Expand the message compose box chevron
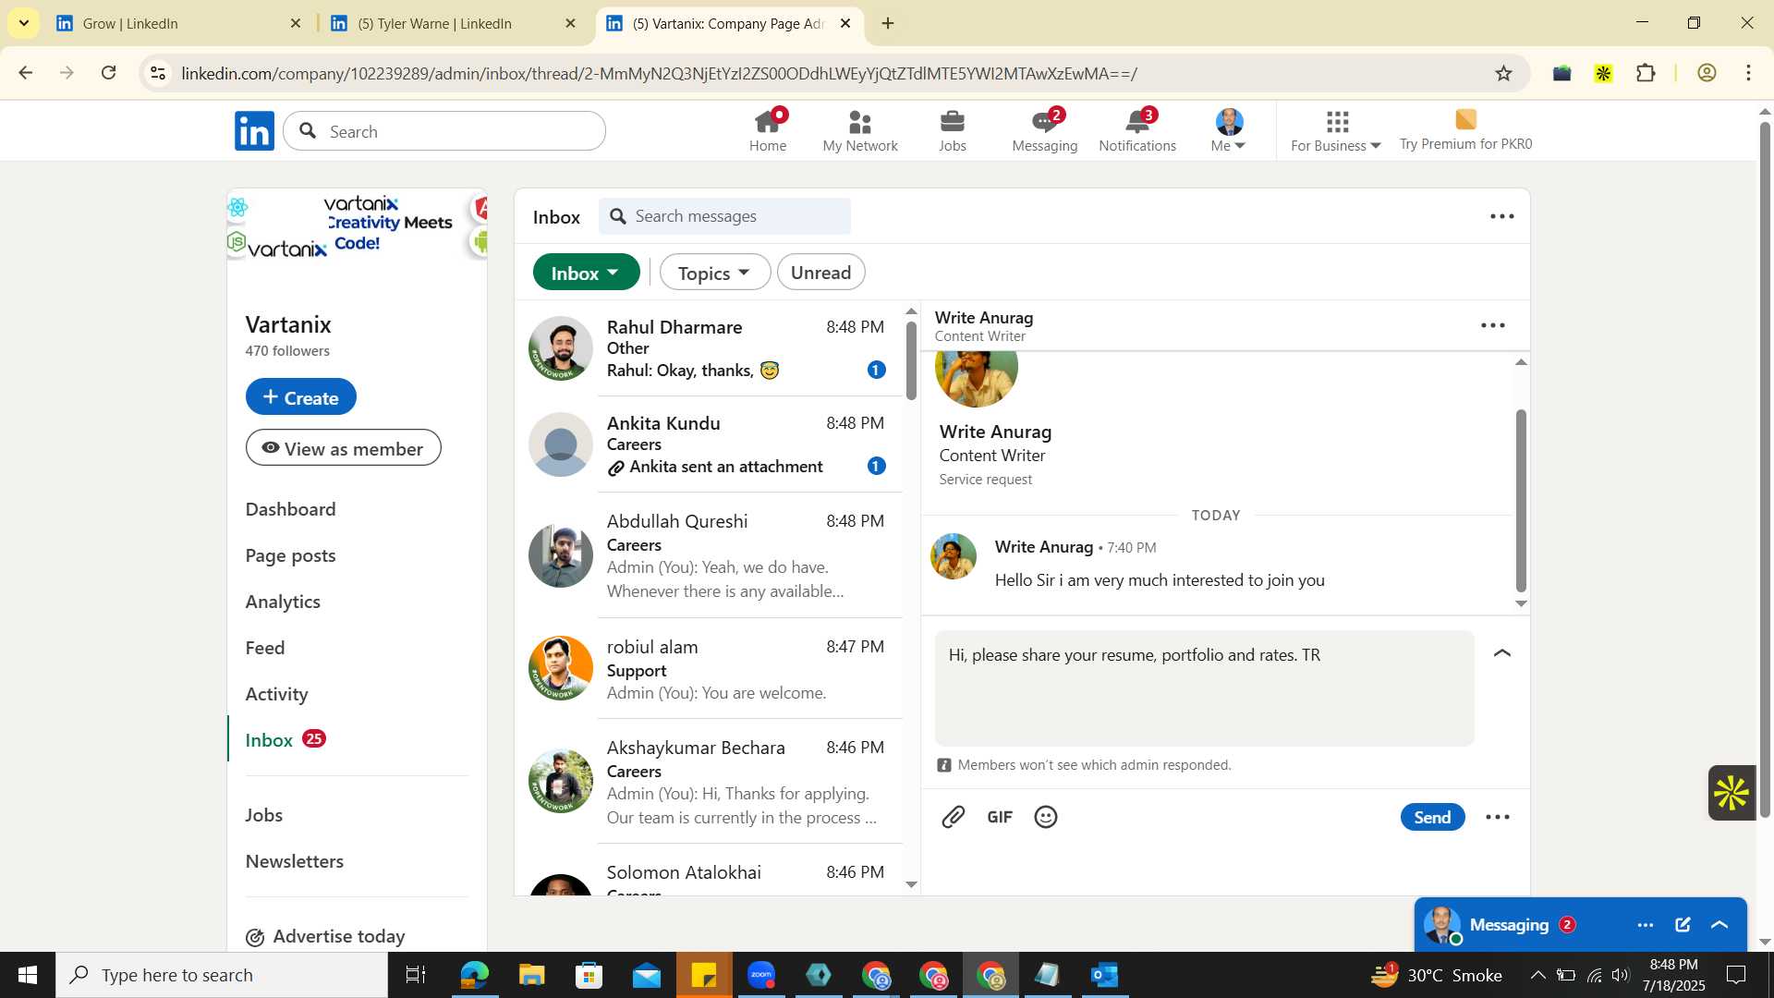Viewport: 1774px width, 998px height. (1502, 653)
